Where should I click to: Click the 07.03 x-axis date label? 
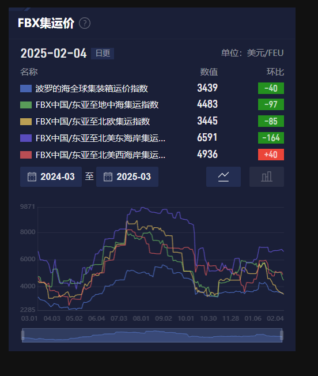[x=119, y=319]
